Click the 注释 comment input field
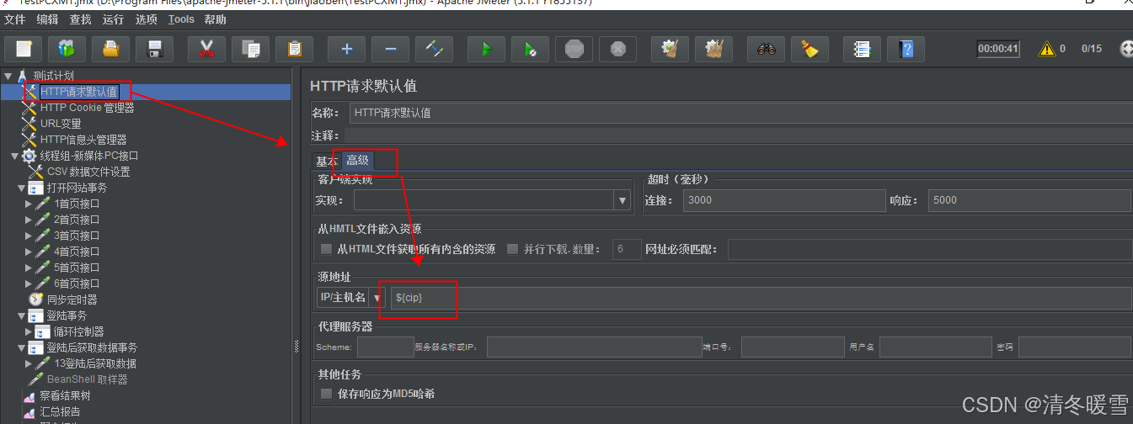Viewport: 1133px width, 424px height. coord(738,135)
